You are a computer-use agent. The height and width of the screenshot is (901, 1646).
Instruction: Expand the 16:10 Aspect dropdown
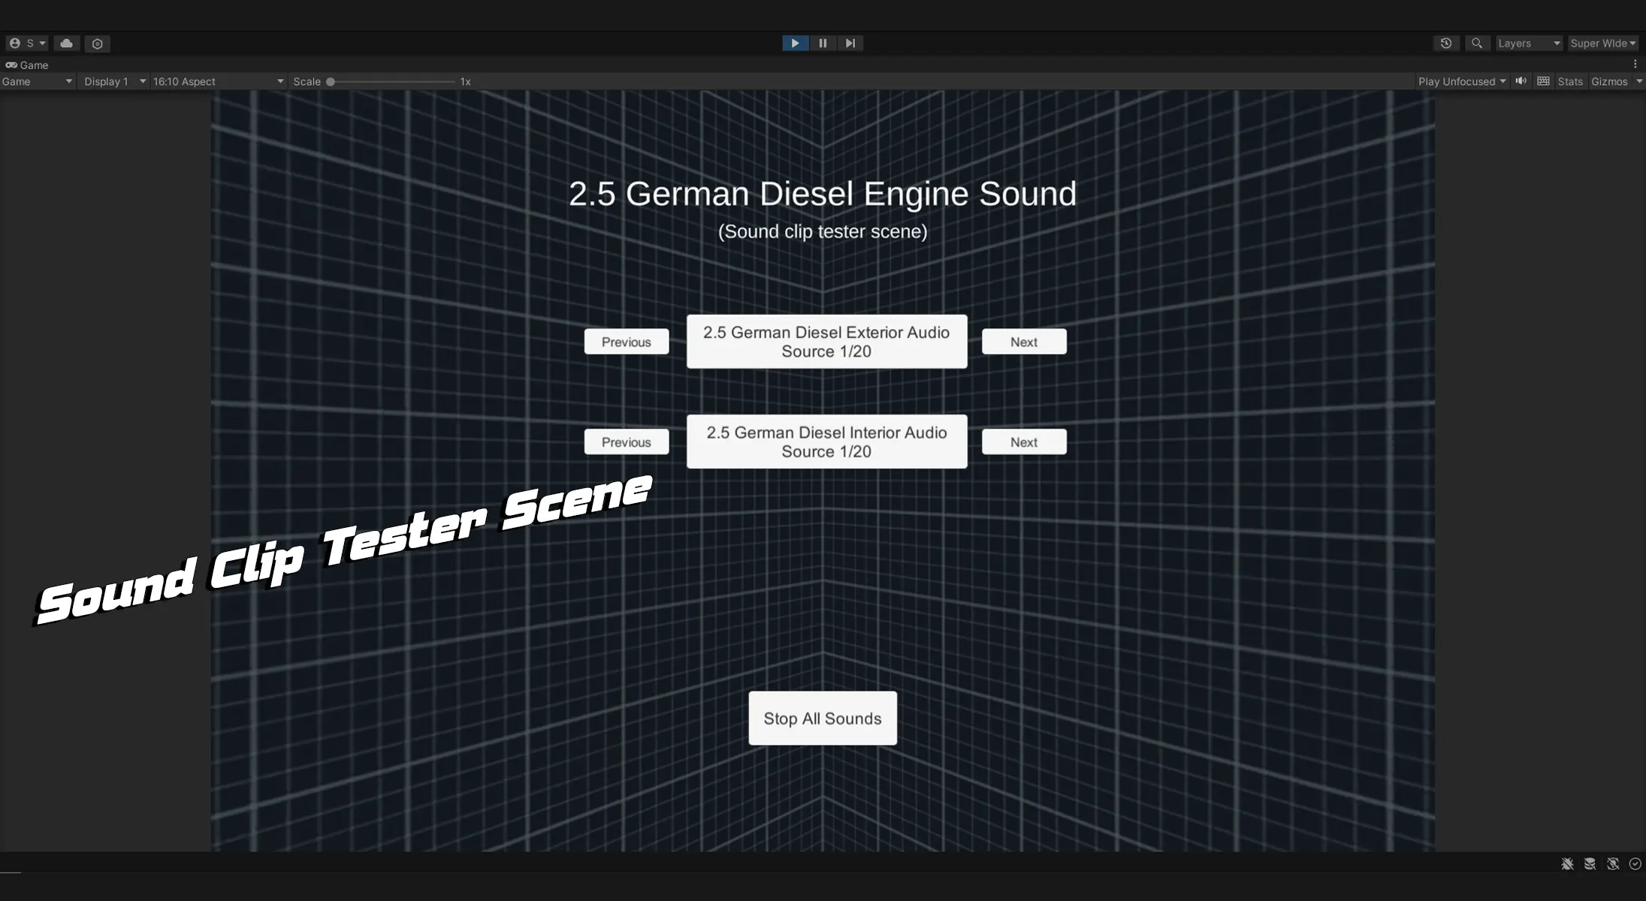[218, 81]
